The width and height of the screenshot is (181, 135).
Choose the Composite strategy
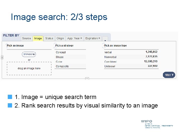pyautogui.click(x=70, y=66)
